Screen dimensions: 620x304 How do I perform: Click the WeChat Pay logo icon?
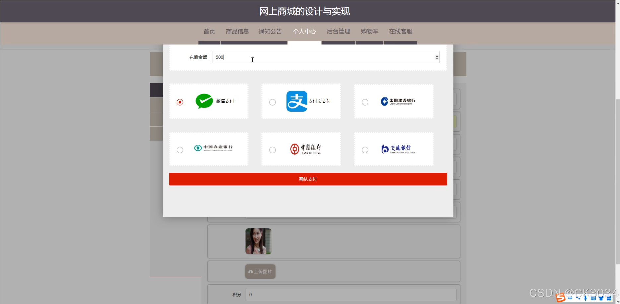204,101
